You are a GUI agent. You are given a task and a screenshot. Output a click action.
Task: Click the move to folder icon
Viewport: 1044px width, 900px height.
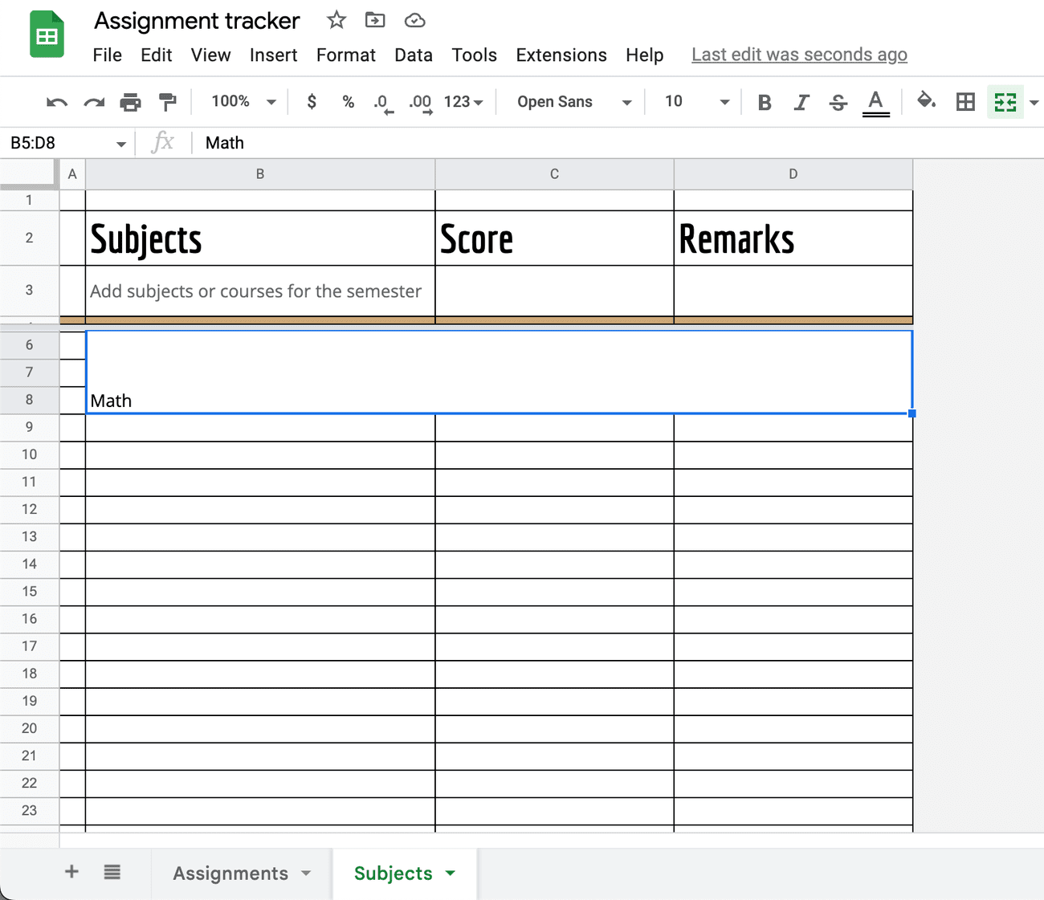(x=375, y=20)
